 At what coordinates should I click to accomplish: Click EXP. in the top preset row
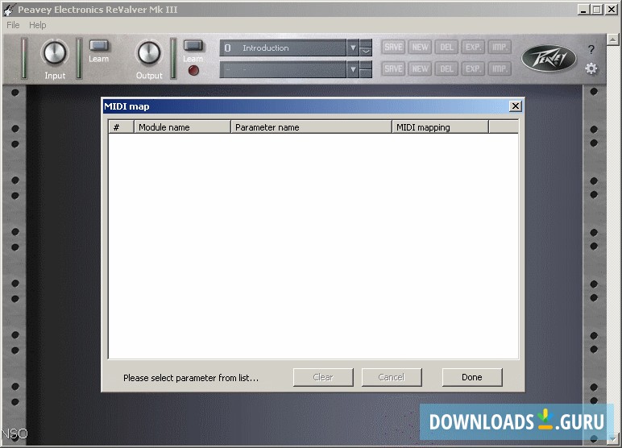(x=473, y=48)
